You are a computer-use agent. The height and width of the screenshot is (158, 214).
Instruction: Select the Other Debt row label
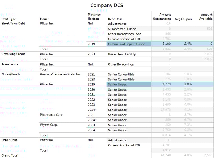point(9,140)
